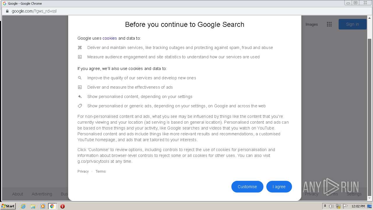Screen dimensions: 373x210
Task: Open the Privacy link in the dialog
Action: pos(83,171)
